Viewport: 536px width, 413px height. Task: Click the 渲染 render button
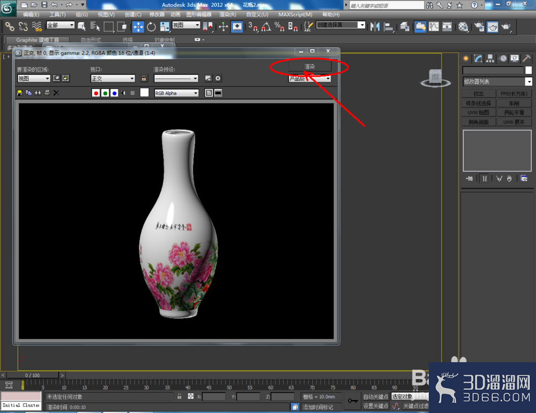[x=310, y=66]
